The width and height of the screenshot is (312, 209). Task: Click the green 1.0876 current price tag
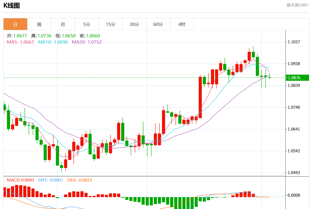[297, 78]
